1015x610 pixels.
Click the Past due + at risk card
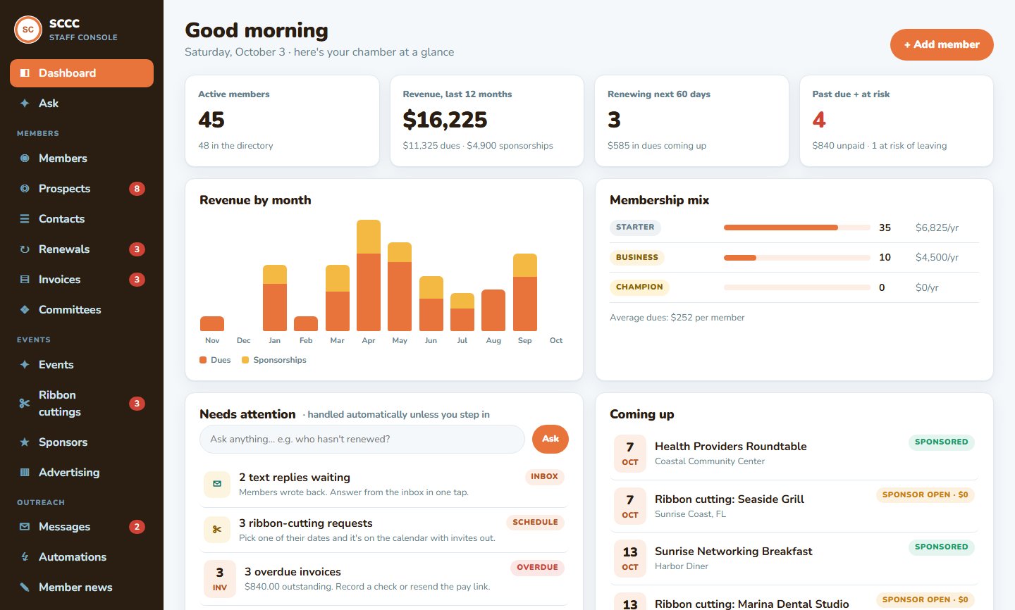tap(897, 121)
